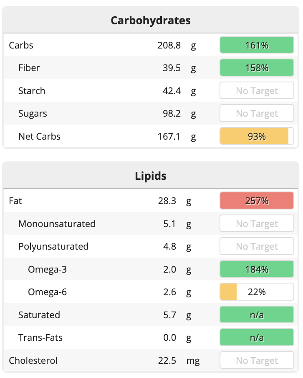303x378 pixels.
Task: Click the Lipids section header
Action: 151,176
